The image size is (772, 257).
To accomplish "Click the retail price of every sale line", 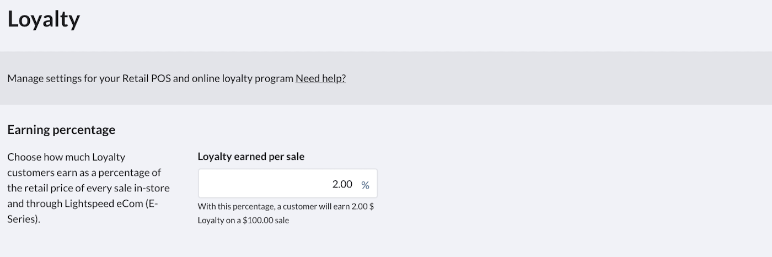I will coord(88,188).
